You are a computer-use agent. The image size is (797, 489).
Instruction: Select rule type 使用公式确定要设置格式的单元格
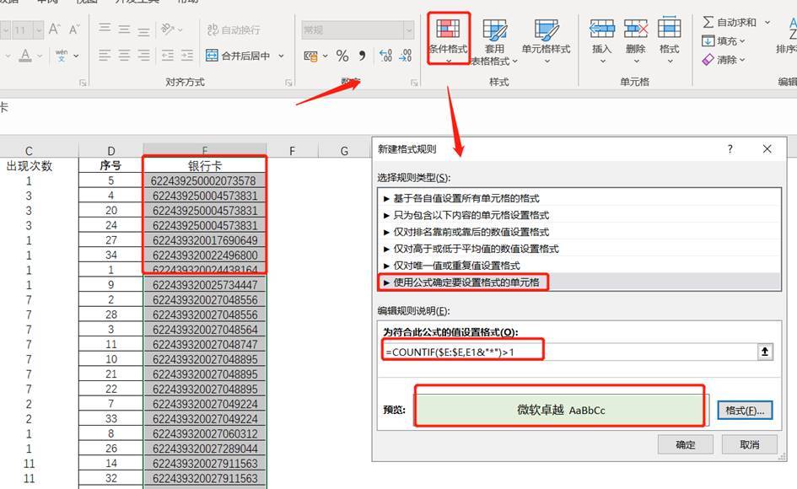click(579, 282)
